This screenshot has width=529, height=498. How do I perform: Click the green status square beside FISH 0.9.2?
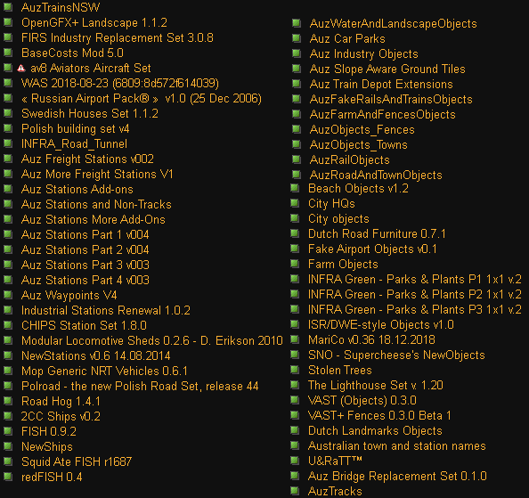click(8, 431)
